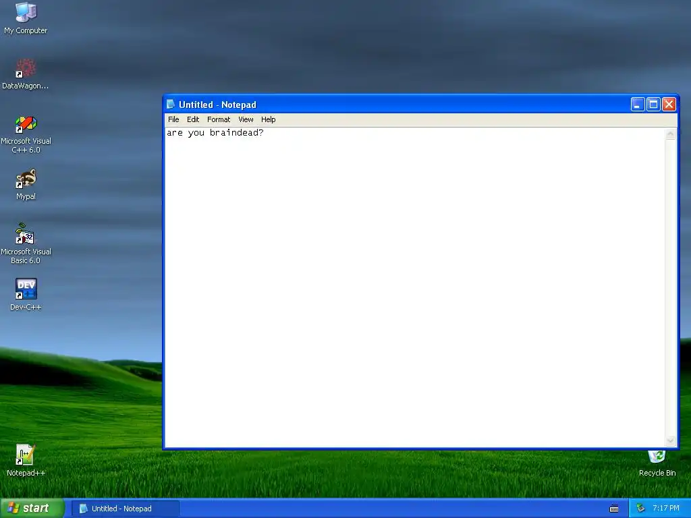The image size is (691, 518).
Task: Click the network tray icon by the clock
Action: [x=640, y=509]
